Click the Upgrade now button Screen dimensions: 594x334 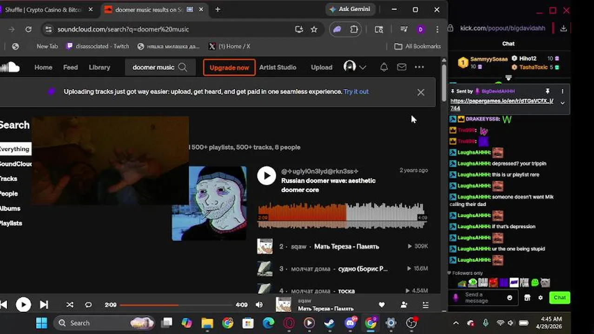click(229, 67)
